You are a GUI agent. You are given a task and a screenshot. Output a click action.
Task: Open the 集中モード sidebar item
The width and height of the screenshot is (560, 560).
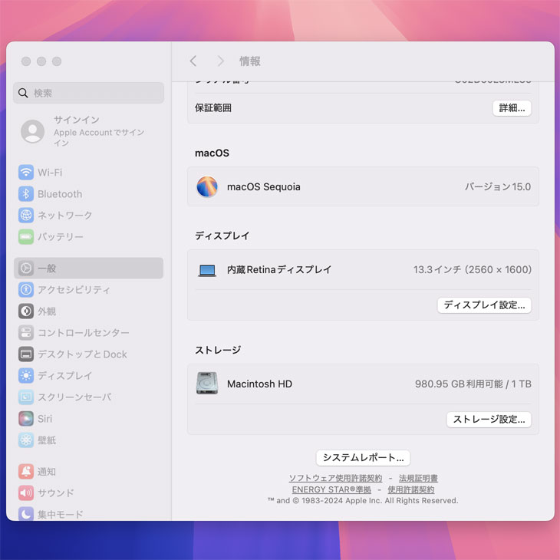[60, 514]
